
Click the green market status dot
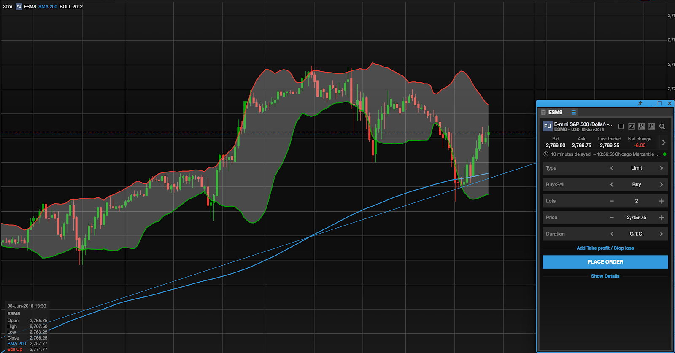coord(665,154)
